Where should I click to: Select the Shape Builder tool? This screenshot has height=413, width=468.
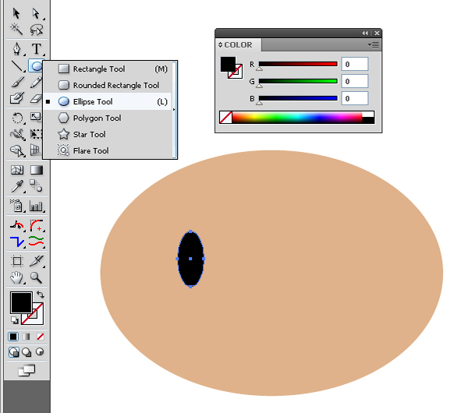pos(17,151)
